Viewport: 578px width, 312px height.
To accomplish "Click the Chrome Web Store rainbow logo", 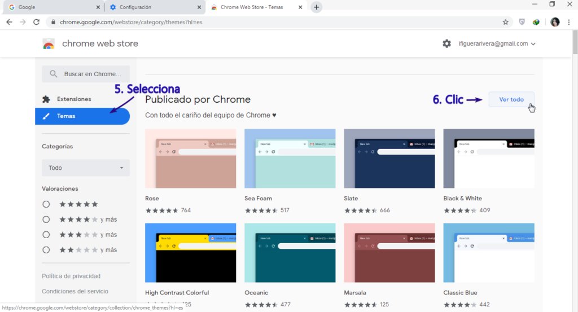I will pyautogui.click(x=49, y=44).
